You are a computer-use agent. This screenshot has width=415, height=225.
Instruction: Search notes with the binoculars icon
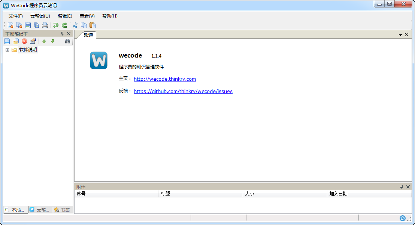point(67,41)
